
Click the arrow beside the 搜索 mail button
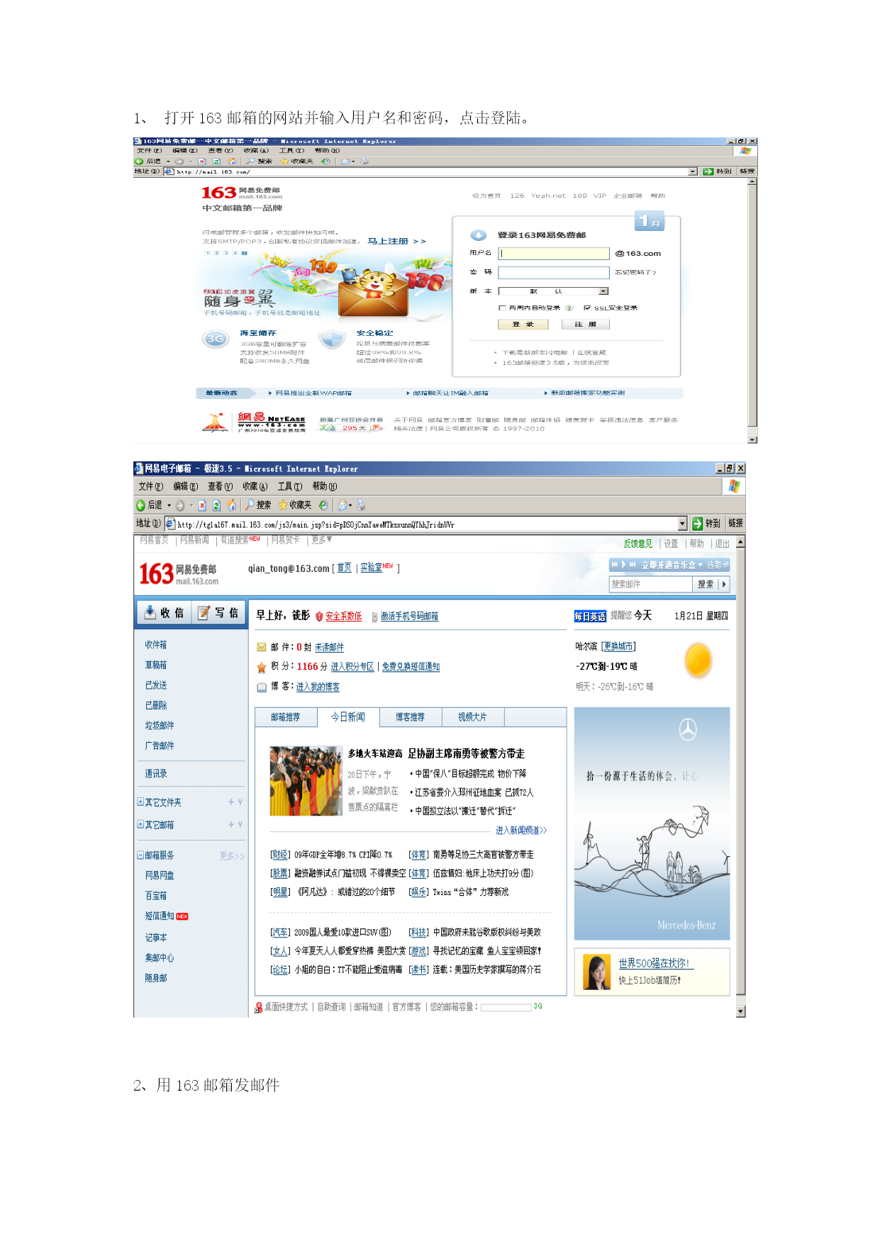click(x=723, y=585)
